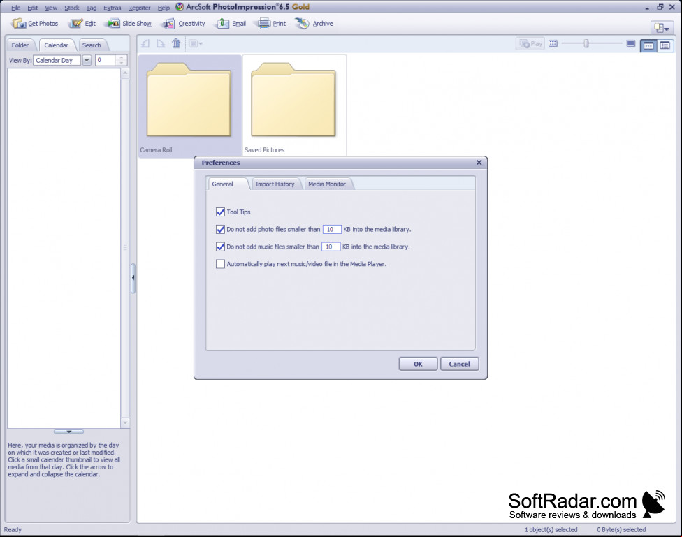The height and width of the screenshot is (537, 682).
Task: Open the Help menu
Action: coord(164,8)
